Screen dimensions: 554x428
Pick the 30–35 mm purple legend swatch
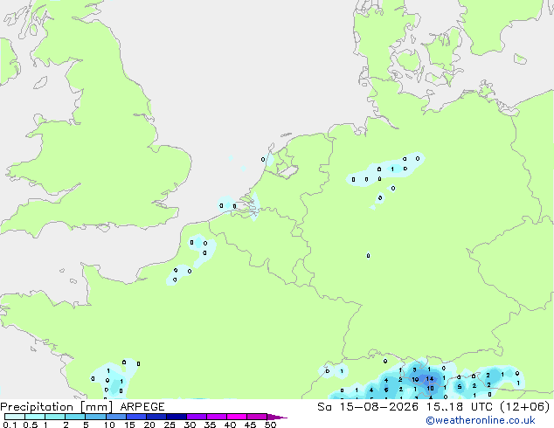[x=197, y=417]
